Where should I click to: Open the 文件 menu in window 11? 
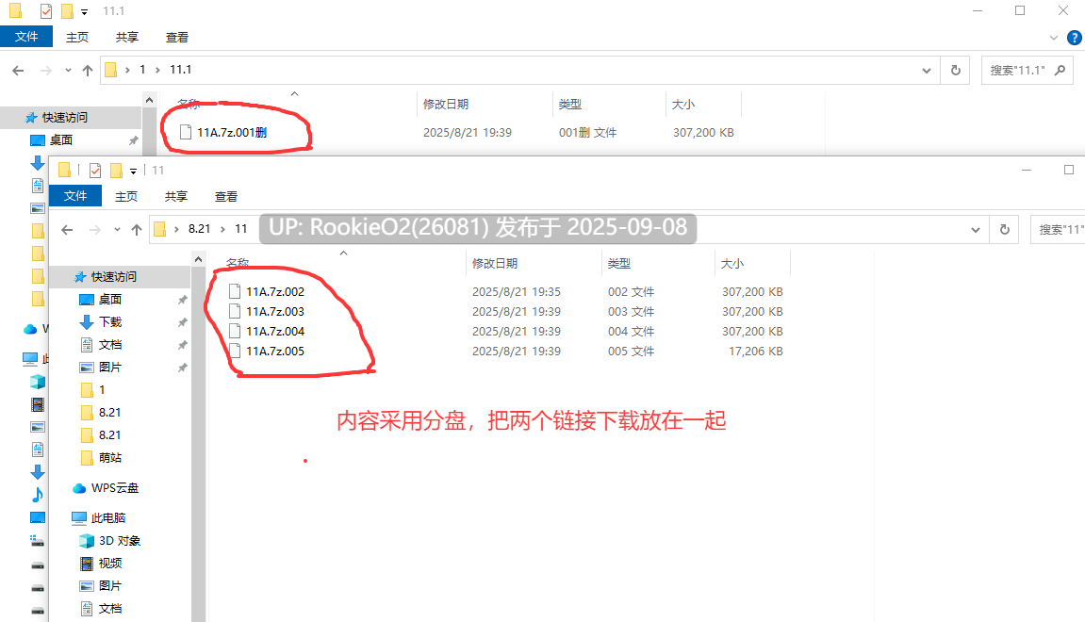[x=75, y=196]
